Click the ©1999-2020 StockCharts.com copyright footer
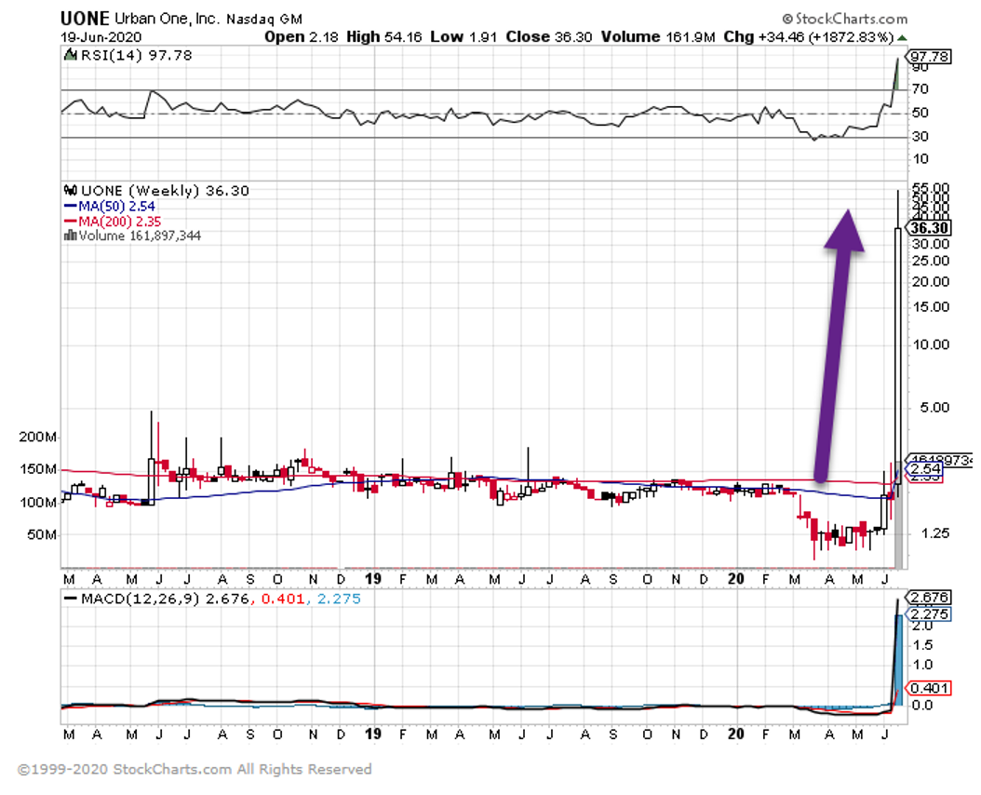Viewport: 981px width, 795px height. [195, 769]
